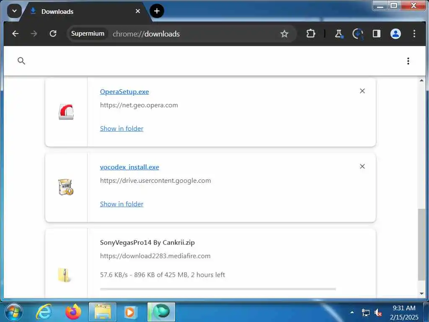Click the vertical scrollbar thumb

pyautogui.click(x=421, y=244)
